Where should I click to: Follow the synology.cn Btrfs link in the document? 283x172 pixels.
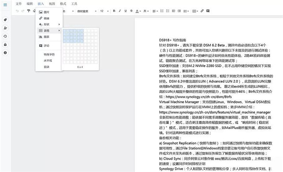(199, 97)
